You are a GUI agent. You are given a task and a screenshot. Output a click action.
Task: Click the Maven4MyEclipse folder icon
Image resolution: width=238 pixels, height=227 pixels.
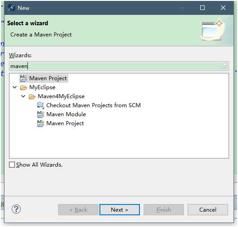coord(32,96)
